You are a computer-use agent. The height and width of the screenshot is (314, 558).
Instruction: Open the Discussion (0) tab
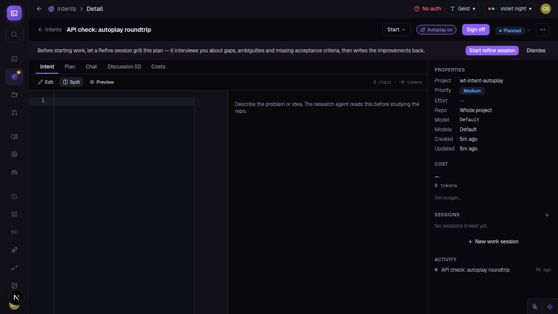[124, 67]
